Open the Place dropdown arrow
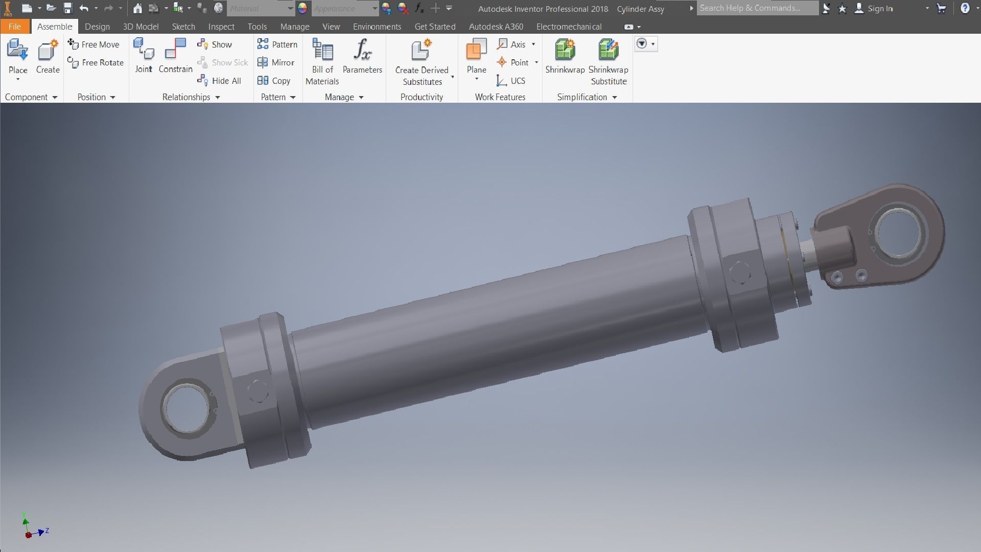 18,79
